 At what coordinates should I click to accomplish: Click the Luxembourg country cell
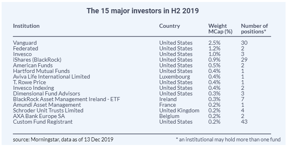pyautogui.click(x=175, y=77)
